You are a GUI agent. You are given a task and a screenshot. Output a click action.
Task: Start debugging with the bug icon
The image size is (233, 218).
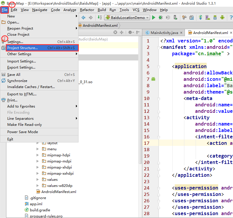tap(161, 17)
